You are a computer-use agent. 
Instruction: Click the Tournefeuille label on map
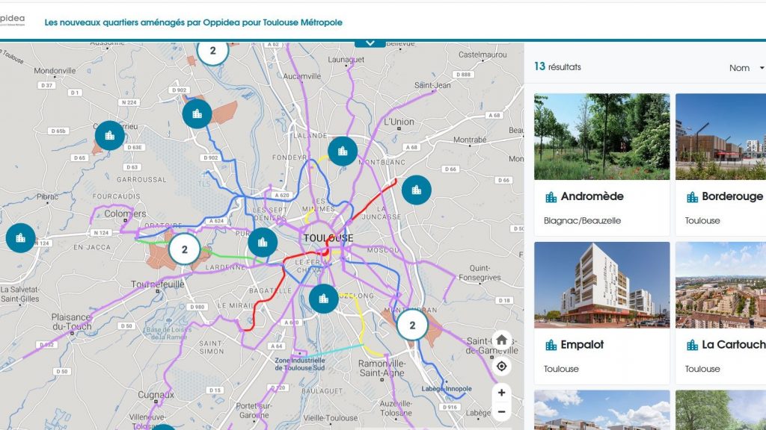point(158,284)
